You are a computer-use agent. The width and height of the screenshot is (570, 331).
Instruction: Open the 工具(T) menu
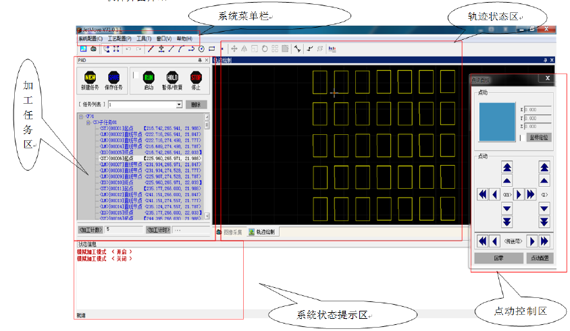(x=144, y=38)
